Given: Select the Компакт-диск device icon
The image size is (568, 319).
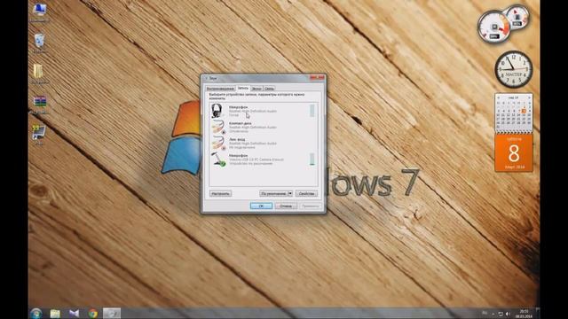Looking at the screenshot, I should coord(217,127).
